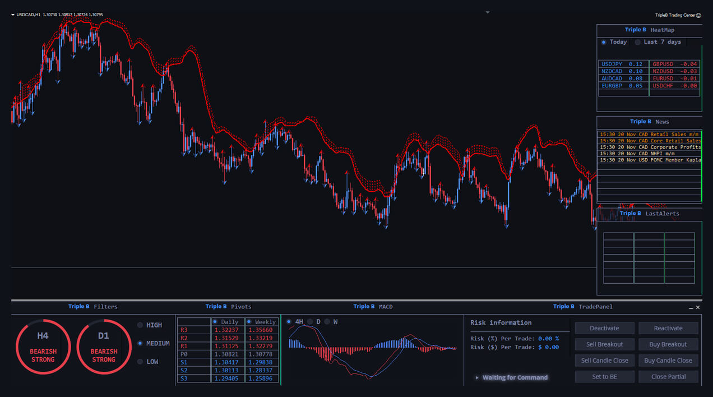
Task: Open the CAD Retail Sales m/m news row
Action: [x=649, y=135]
